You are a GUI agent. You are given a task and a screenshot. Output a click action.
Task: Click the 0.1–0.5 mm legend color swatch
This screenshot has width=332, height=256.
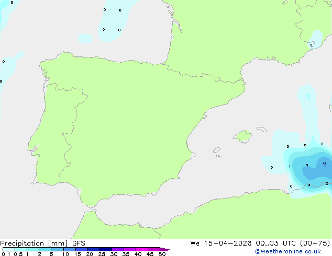tap(9, 249)
